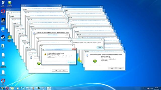Click the warning triangle icon in the Paint dialog
161x90 pixels.
(x=45, y=54)
